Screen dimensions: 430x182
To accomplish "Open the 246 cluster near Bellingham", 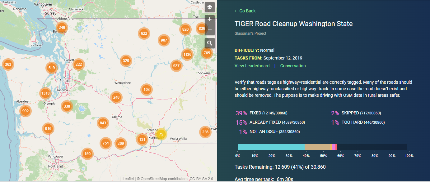I will tap(62, 27).
